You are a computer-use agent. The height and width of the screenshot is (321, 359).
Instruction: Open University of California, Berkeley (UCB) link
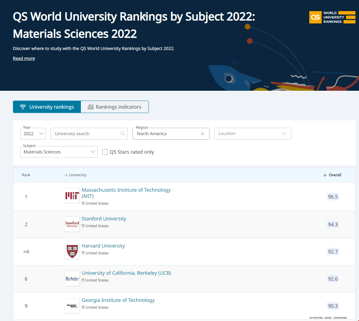tap(126, 273)
